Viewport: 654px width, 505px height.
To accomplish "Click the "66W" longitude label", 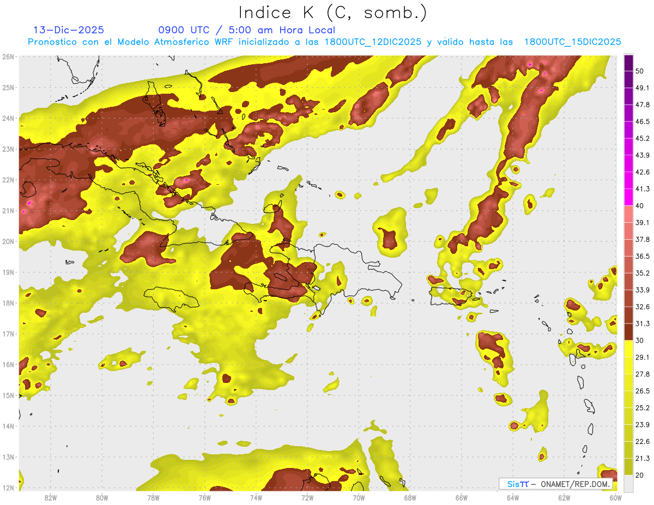I will coord(462,498).
